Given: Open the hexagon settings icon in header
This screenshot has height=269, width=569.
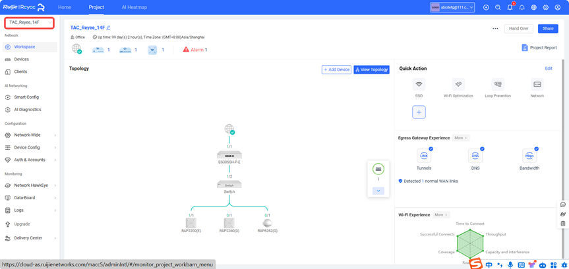Looking at the screenshot, I should click(545, 7).
